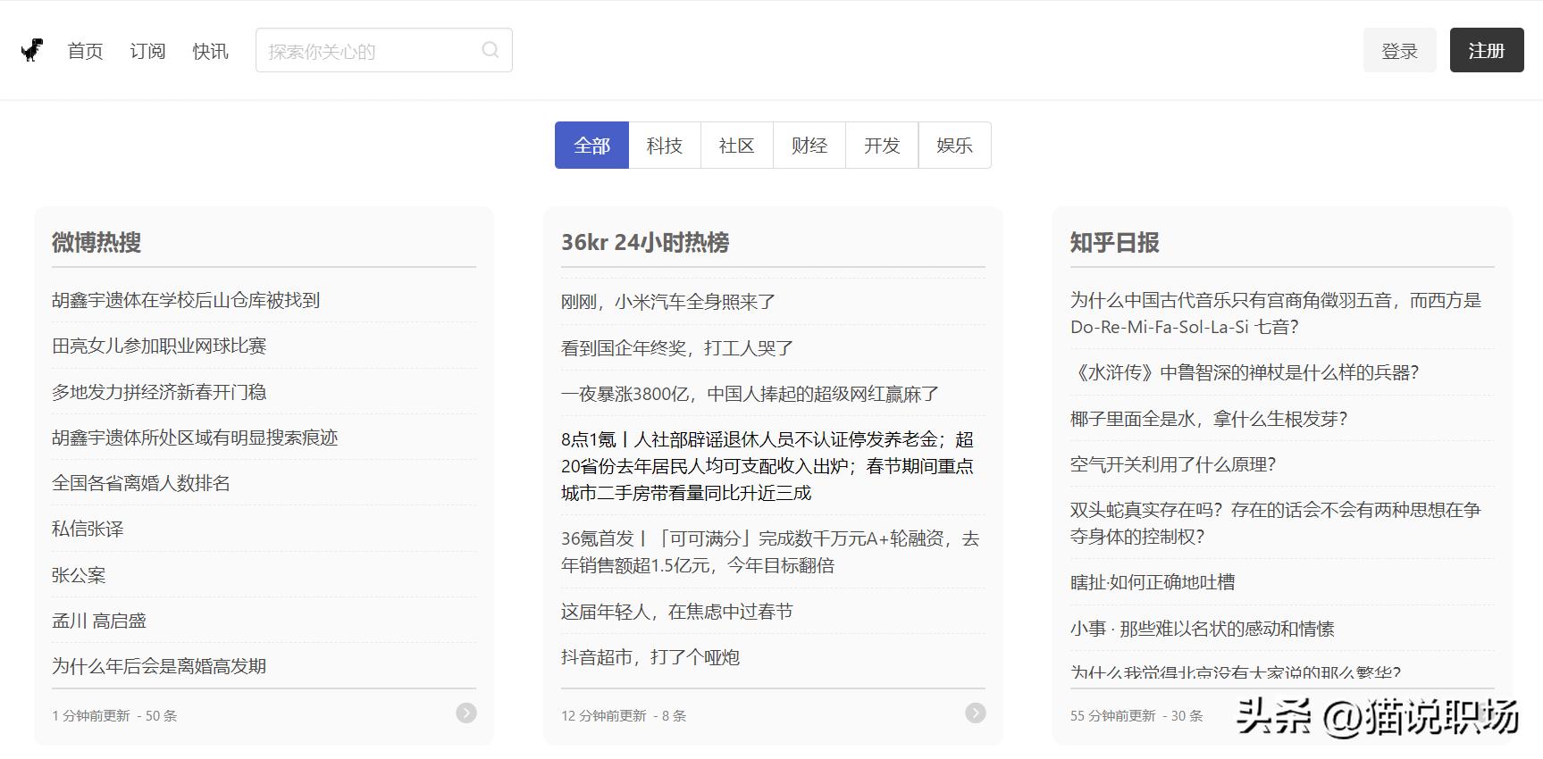The width and height of the screenshot is (1543, 759).
Task: Switch to the 财经 tab
Action: (809, 145)
